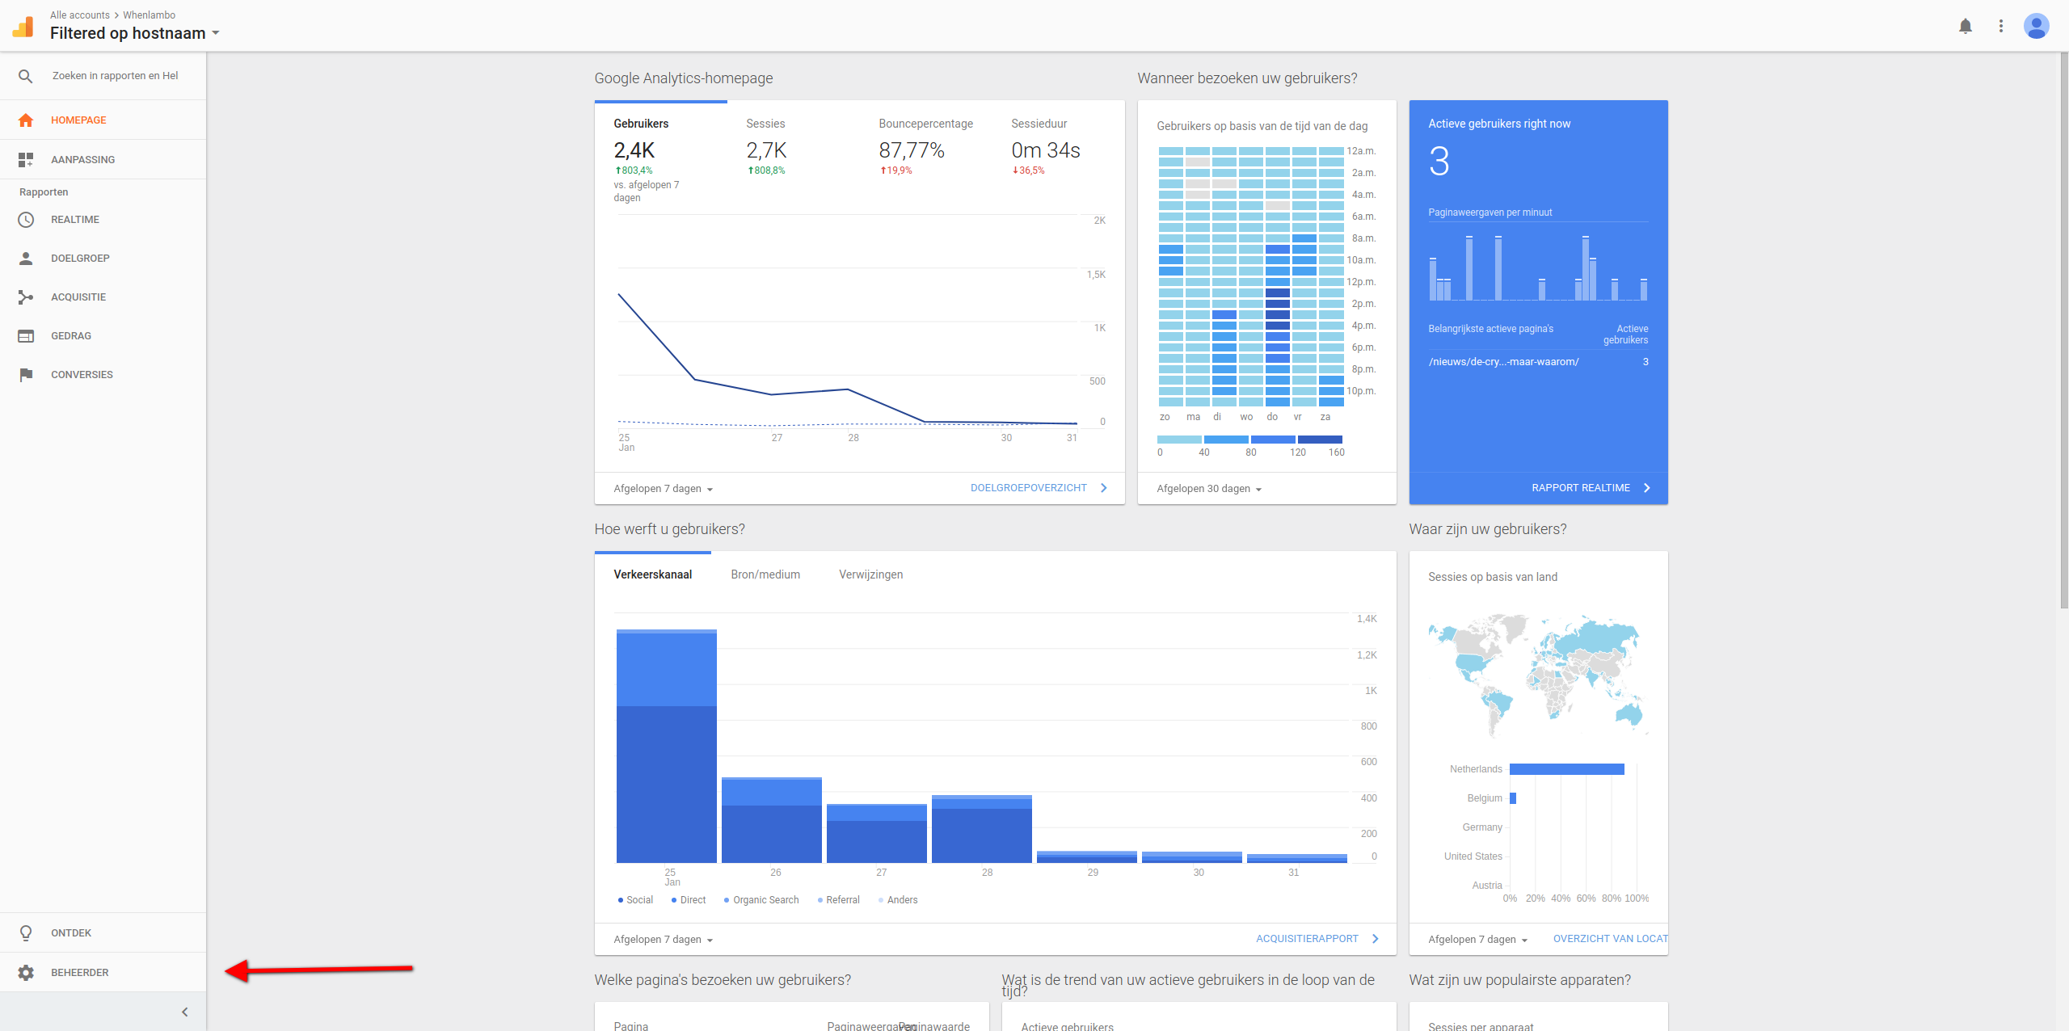Screen dimensions: 2069x1031
Task: Open BEHEERDER settings panel
Action: (x=78, y=972)
